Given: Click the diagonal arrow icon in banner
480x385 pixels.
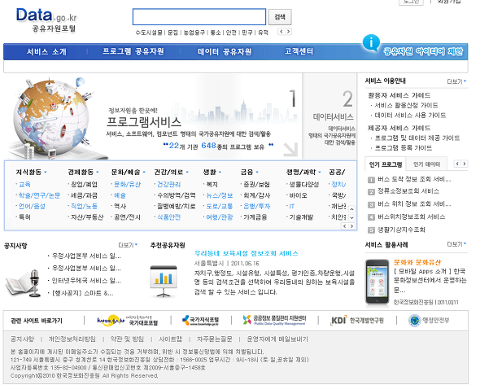Looking at the screenshot, I should 290,150.
